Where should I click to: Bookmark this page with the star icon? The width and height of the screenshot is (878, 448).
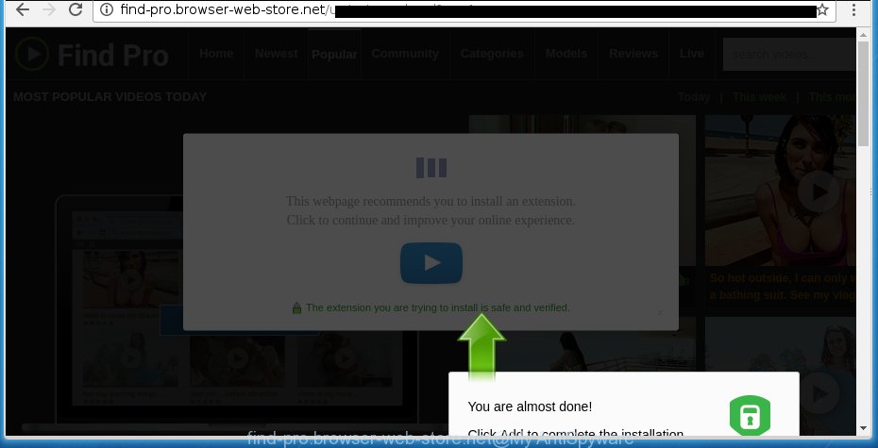pos(822,9)
